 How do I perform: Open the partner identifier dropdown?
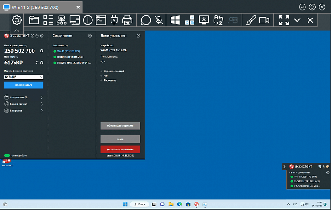41,77
